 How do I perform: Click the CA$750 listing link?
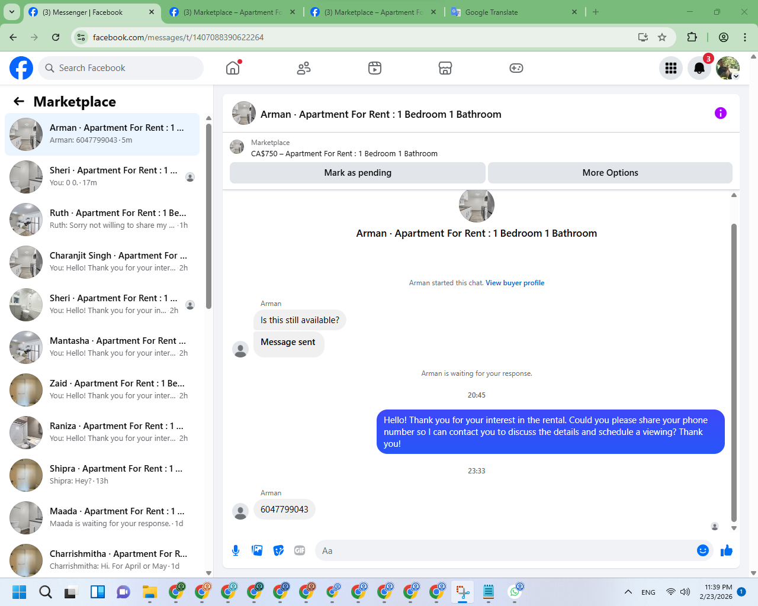coord(344,154)
